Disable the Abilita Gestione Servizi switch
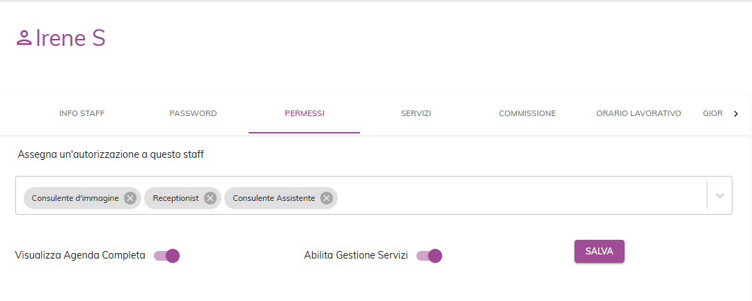This screenshot has width=752, height=301. tap(430, 256)
